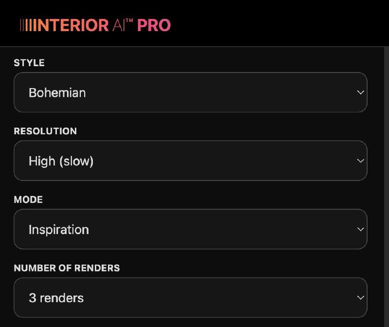
Task: Click the pink PRO badge
Action: [x=154, y=25]
